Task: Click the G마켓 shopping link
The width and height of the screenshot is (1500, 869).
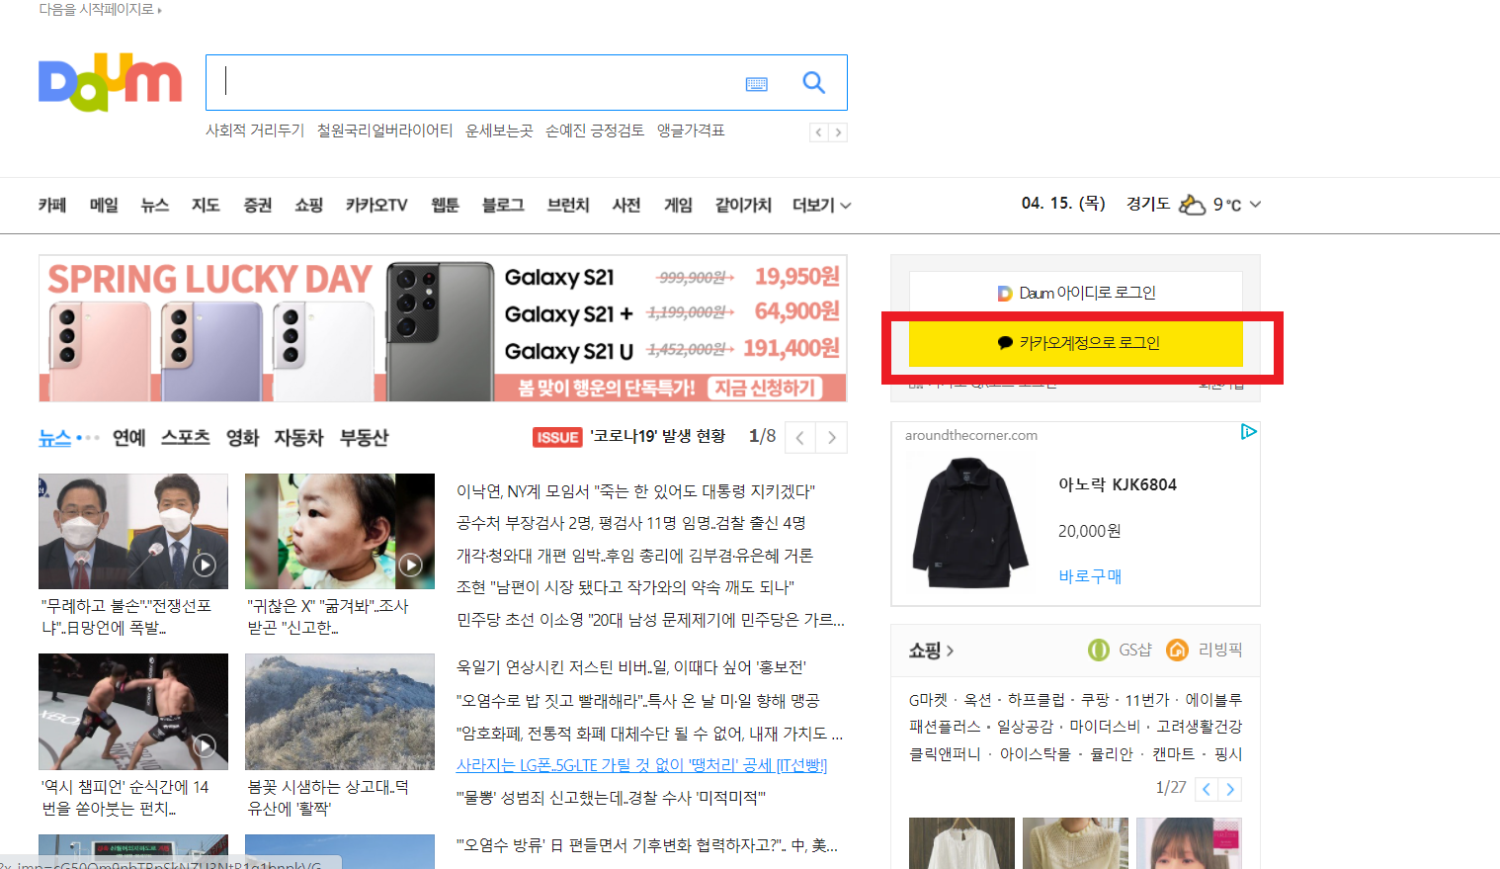Action: 928,700
